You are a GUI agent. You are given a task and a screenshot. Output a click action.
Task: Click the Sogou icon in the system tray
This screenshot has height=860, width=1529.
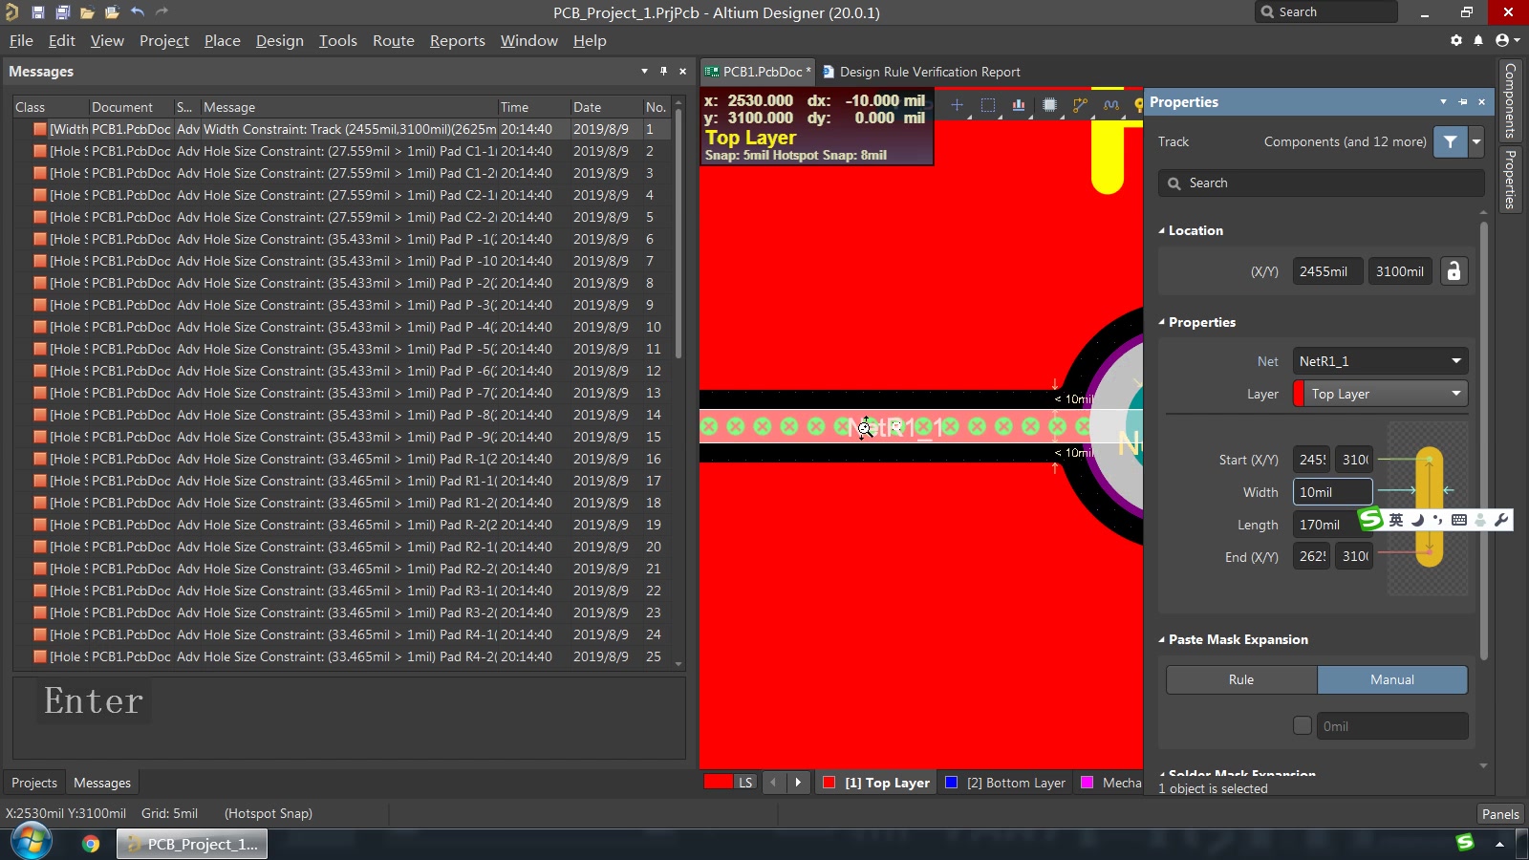click(1465, 842)
